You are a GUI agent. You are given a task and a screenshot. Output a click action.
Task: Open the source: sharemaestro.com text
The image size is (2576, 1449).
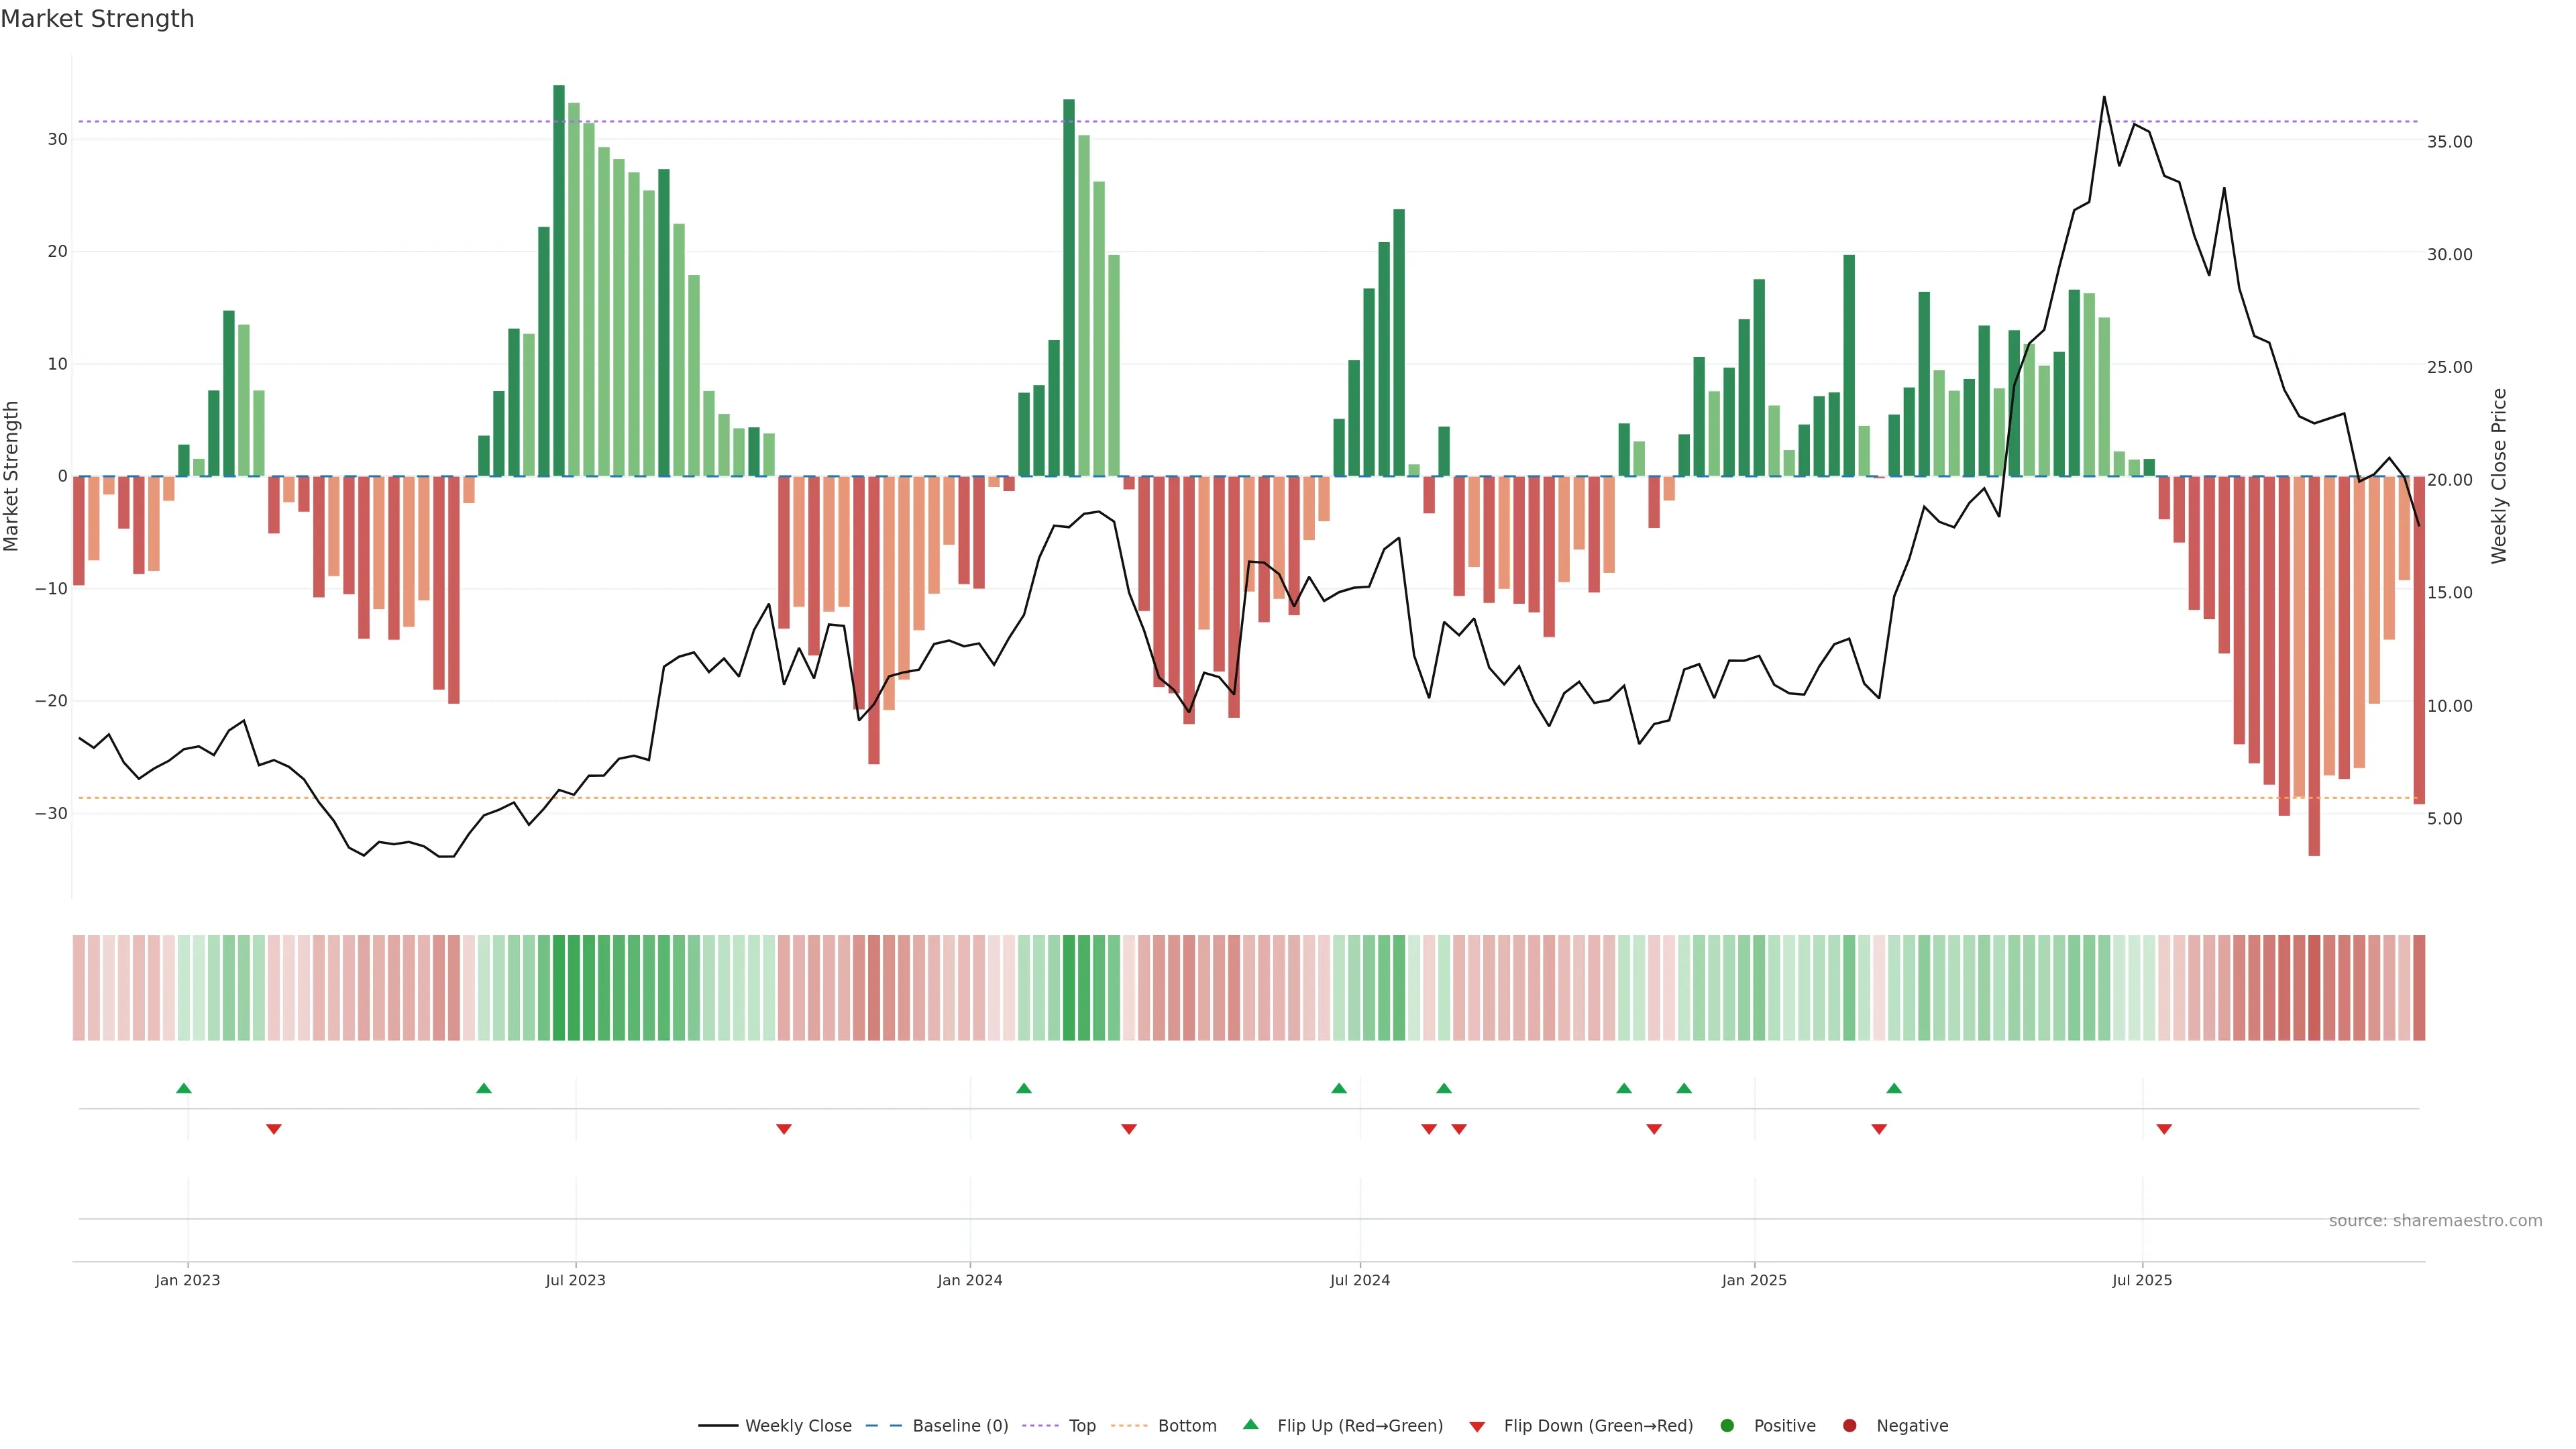(2435, 1221)
